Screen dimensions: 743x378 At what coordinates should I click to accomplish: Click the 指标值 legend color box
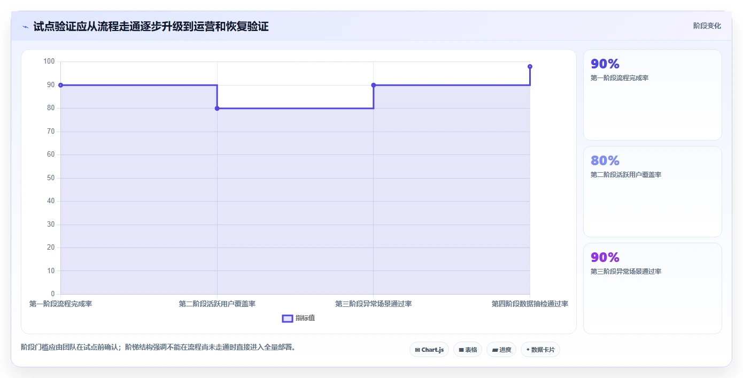(x=288, y=319)
